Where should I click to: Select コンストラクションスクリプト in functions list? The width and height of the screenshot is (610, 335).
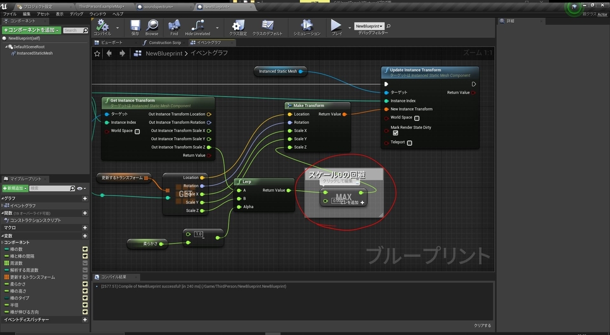pos(35,220)
